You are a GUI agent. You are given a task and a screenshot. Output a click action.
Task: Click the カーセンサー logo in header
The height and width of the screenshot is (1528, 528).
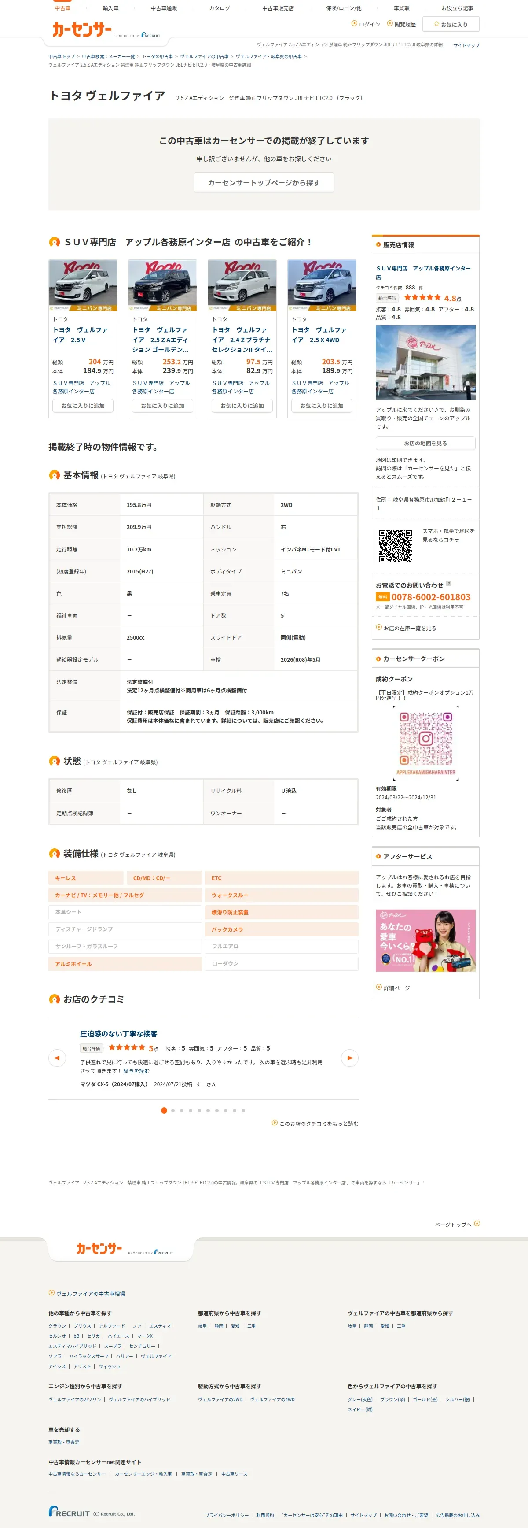click(x=82, y=30)
